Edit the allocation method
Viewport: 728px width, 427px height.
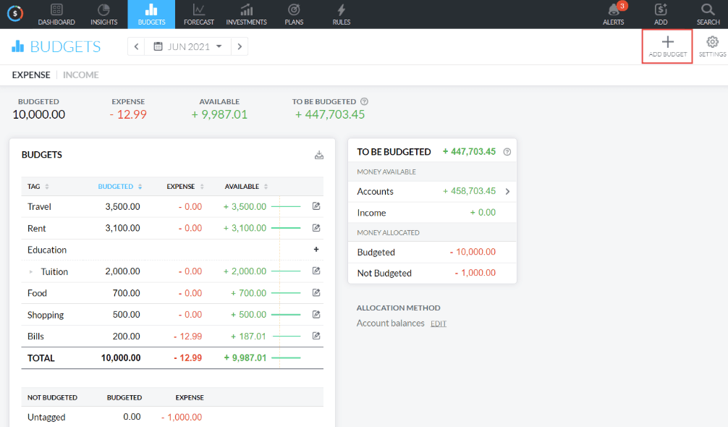tap(439, 324)
